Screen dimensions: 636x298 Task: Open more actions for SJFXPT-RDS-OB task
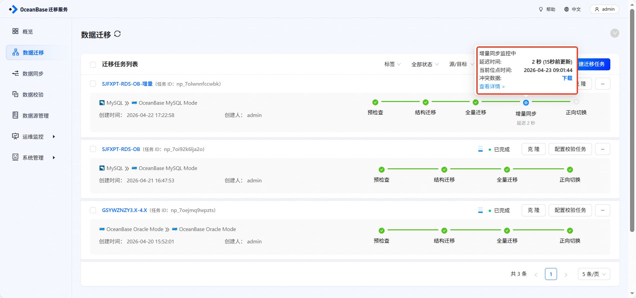pos(602,149)
